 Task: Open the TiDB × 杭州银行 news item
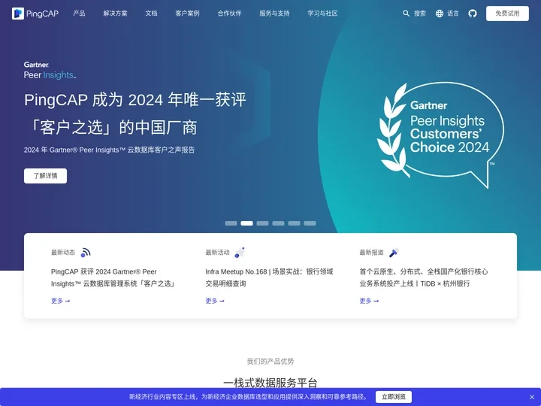pyautogui.click(x=424, y=277)
